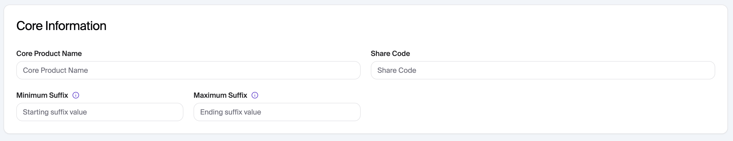Click the 'Share Code' placeholder text
733x141 pixels.
pos(397,70)
